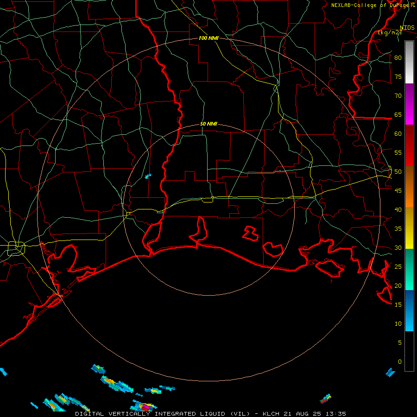The image size is (417, 417).
Task: Click the 40 value on the color scale
Action: pyautogui.click(x=398, y=209)
